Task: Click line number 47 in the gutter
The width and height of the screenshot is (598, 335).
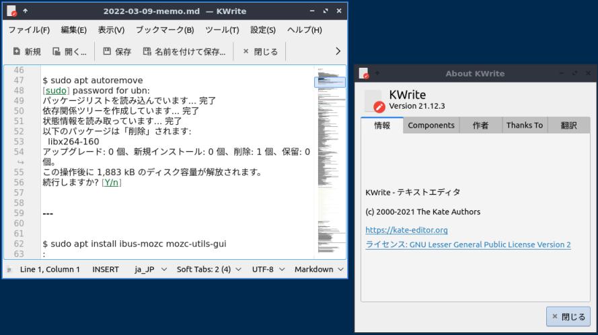Action: click(x=19, y=81)
